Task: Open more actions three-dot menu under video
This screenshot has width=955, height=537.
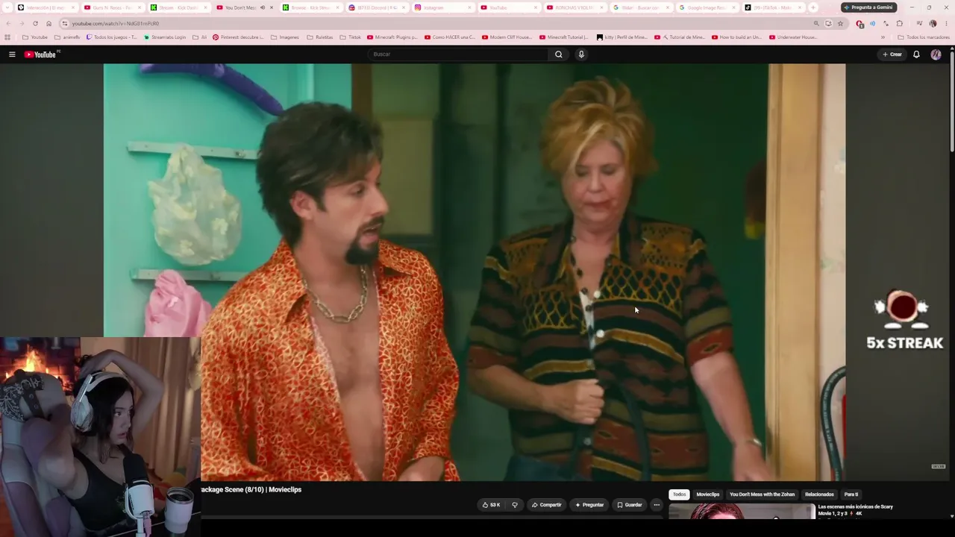Action: 657,505
